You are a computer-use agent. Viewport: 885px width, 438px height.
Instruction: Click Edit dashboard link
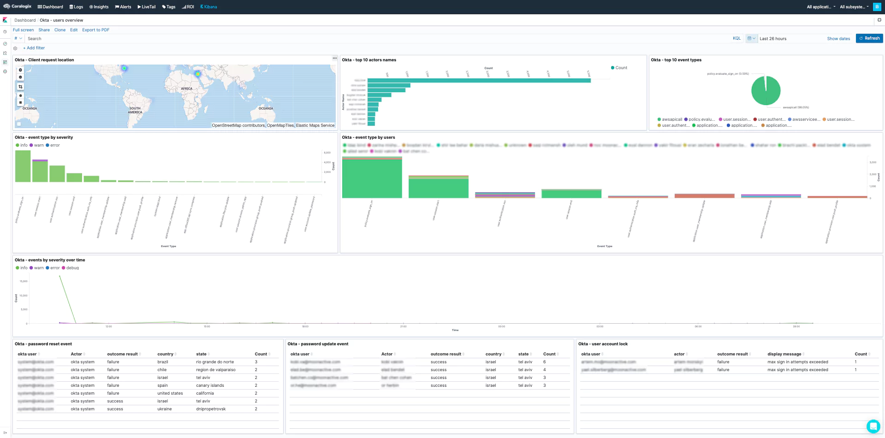74,30
